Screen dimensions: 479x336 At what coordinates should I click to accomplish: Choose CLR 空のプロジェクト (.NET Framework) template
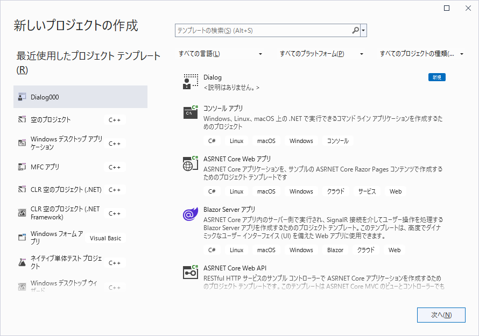coord(65,213)
